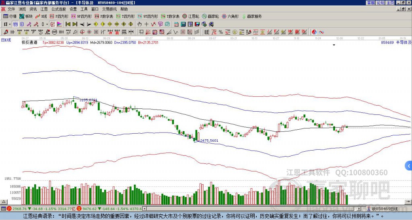Expand the blue side panel arrow

[x=408, y=166]
